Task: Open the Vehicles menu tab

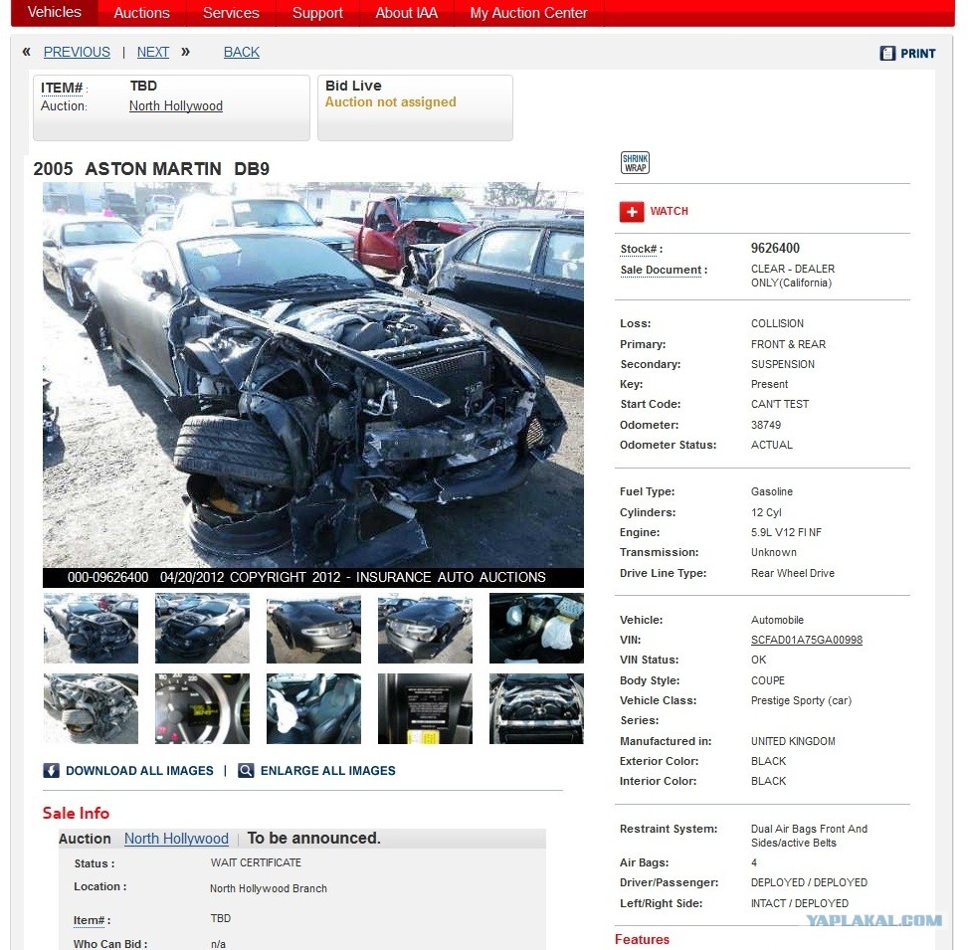Action: [55, 12]
